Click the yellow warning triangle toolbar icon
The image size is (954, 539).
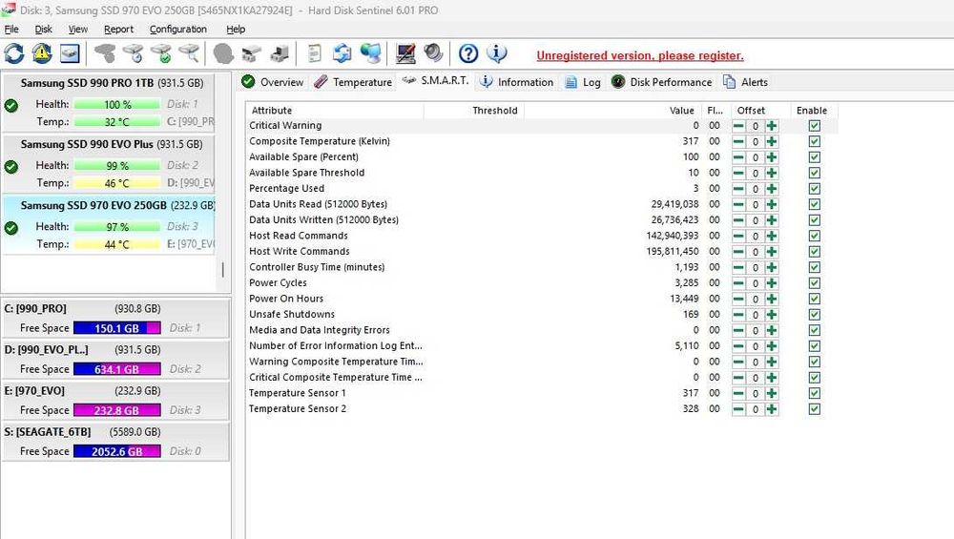click(x=42, y=54)
